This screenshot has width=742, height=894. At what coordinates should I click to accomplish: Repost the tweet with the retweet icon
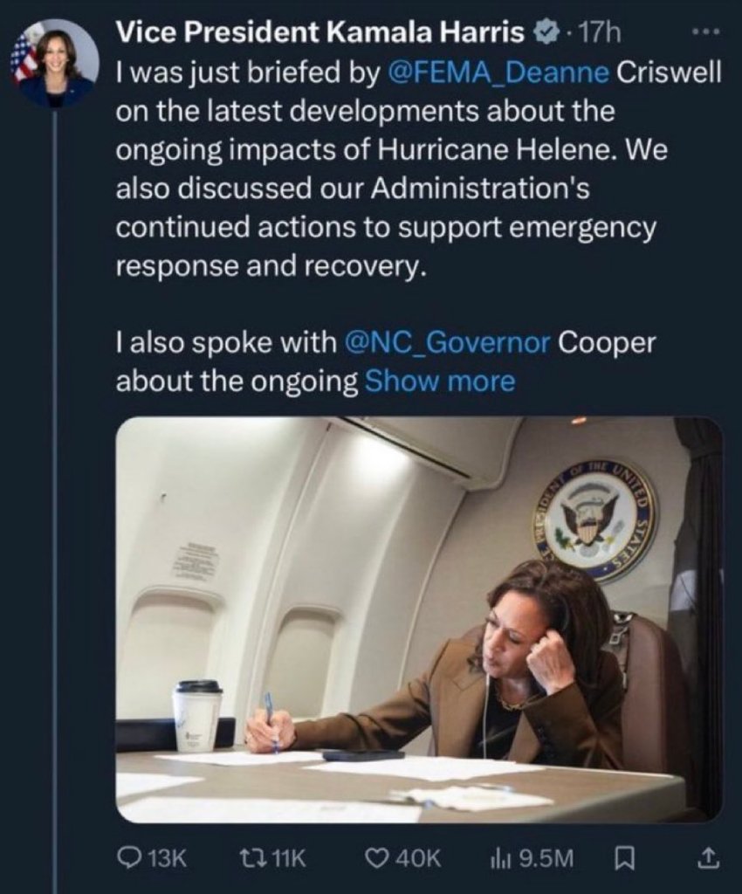click(258, 859)
